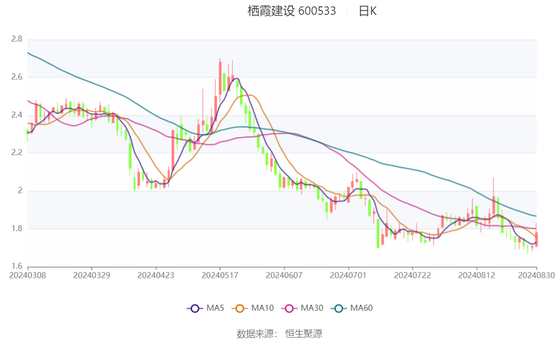The height and width of the screenshot is (340, 559).
Task: Click the x-axis date 20240607
Action: pyautogui.click(x=284, y=275)
